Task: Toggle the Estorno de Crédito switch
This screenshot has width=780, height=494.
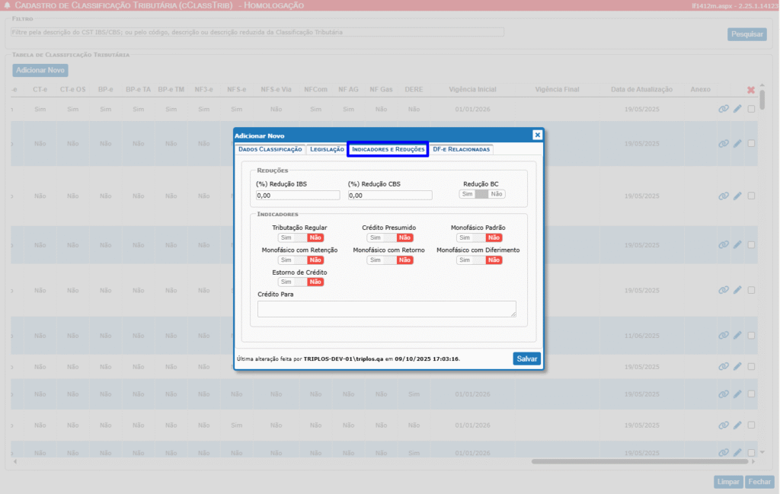Action: [301, 282]
